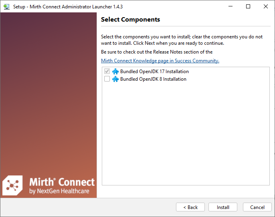This screenshot has height=217, width=275.
Task: Cancel the setup wizard
Action: coord(257,207)
